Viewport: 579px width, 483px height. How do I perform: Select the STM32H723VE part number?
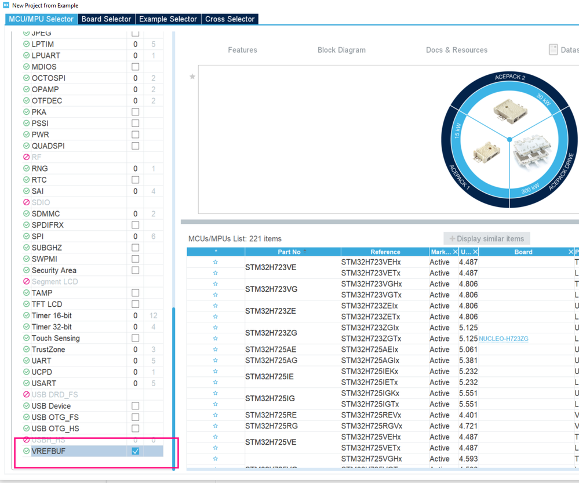pos(271,267)
